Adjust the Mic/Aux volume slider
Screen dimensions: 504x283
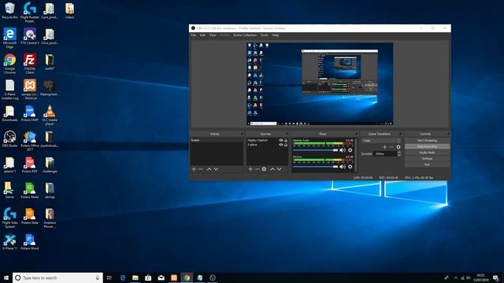click(315, 167)
